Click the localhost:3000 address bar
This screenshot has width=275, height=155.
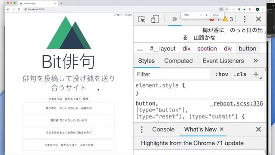121,9
